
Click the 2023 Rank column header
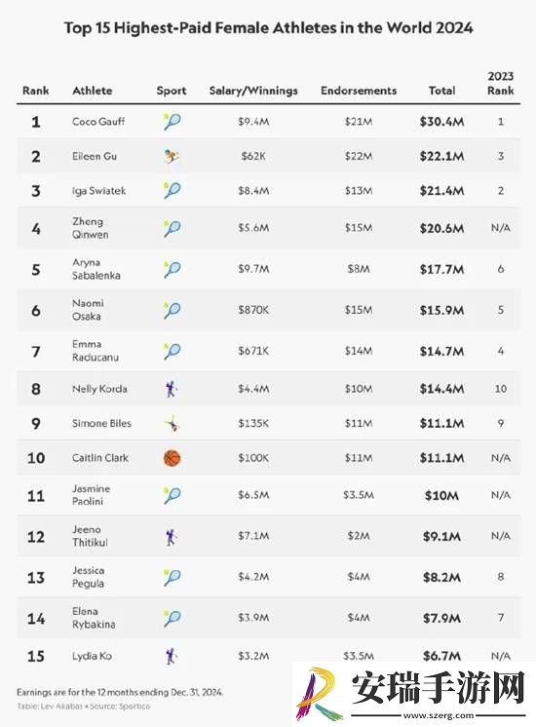[500, 84]
